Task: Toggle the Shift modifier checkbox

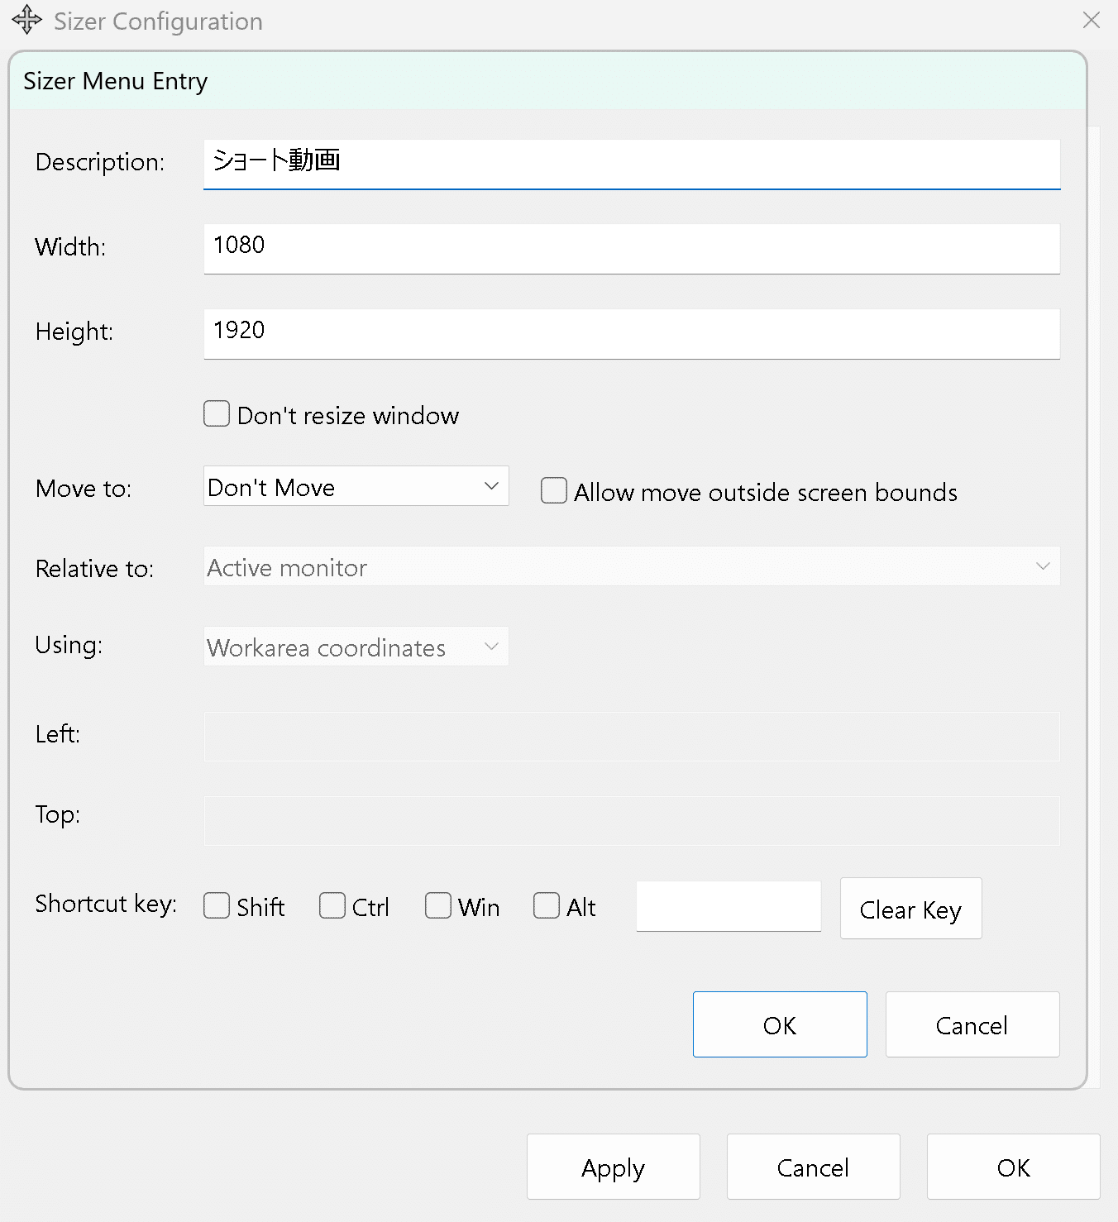Action: point(217,905)
